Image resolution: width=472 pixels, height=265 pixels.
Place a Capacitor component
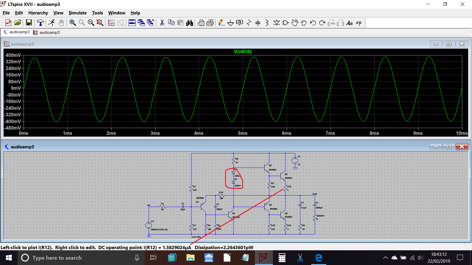(258, 23)
